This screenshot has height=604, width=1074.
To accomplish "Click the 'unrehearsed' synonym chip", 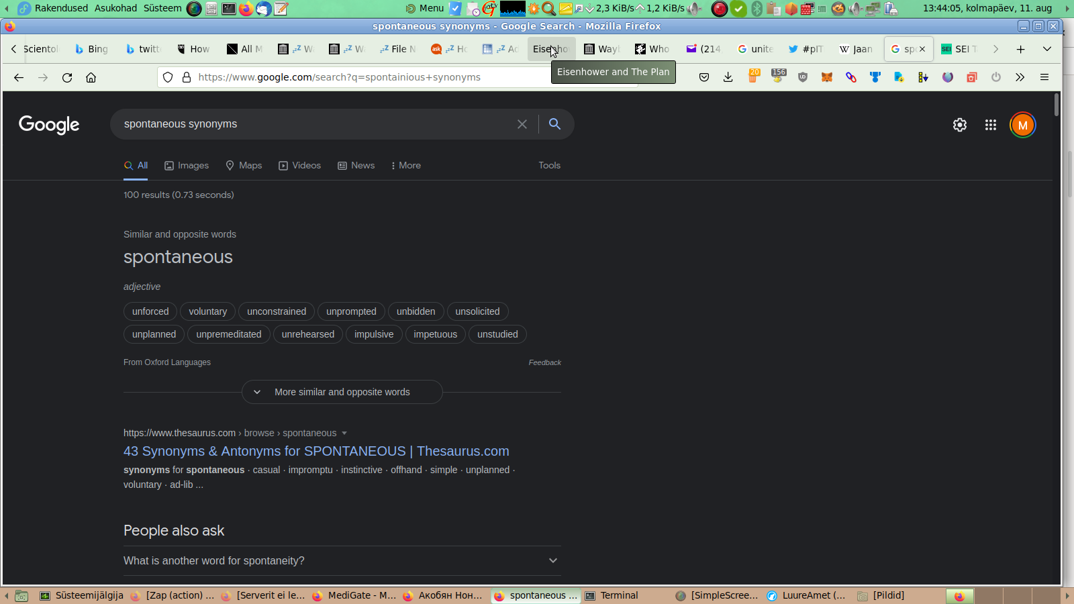I will tap(308, 334).
